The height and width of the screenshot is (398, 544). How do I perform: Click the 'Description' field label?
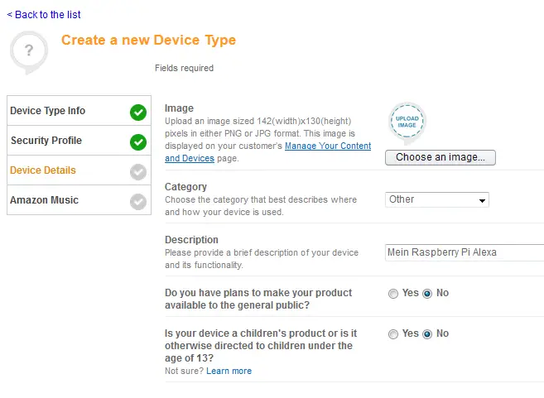click(191, 240)
